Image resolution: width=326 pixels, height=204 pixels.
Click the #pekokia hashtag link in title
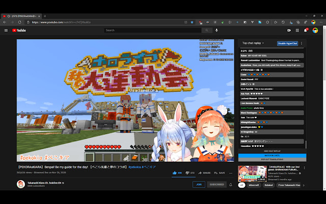[x=134, y=167]
